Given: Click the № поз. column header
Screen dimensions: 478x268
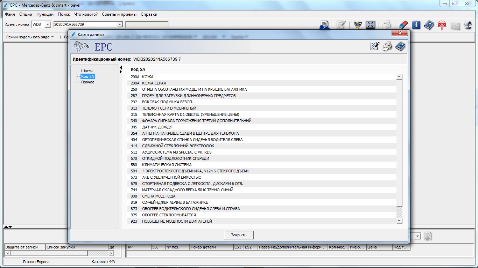Looking at the screenshot, I should (177, 247).
